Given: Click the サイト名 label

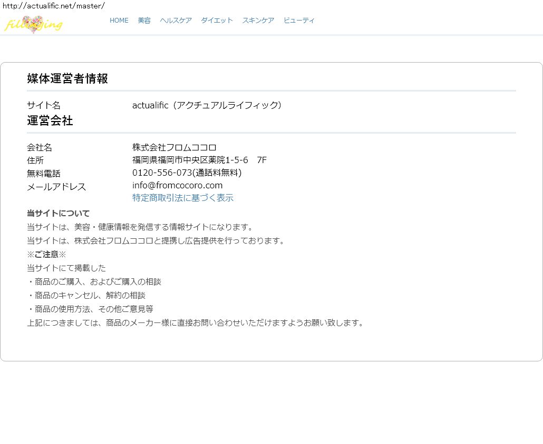Looking at the screenshot, I should tap(44, 105).
